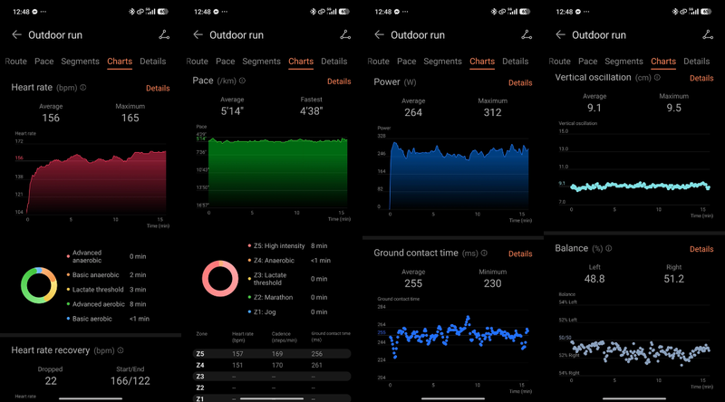Switch to Route tab on Vertical oscillation screen
This screenshot has height=402, width=725.
coord(559,62)
